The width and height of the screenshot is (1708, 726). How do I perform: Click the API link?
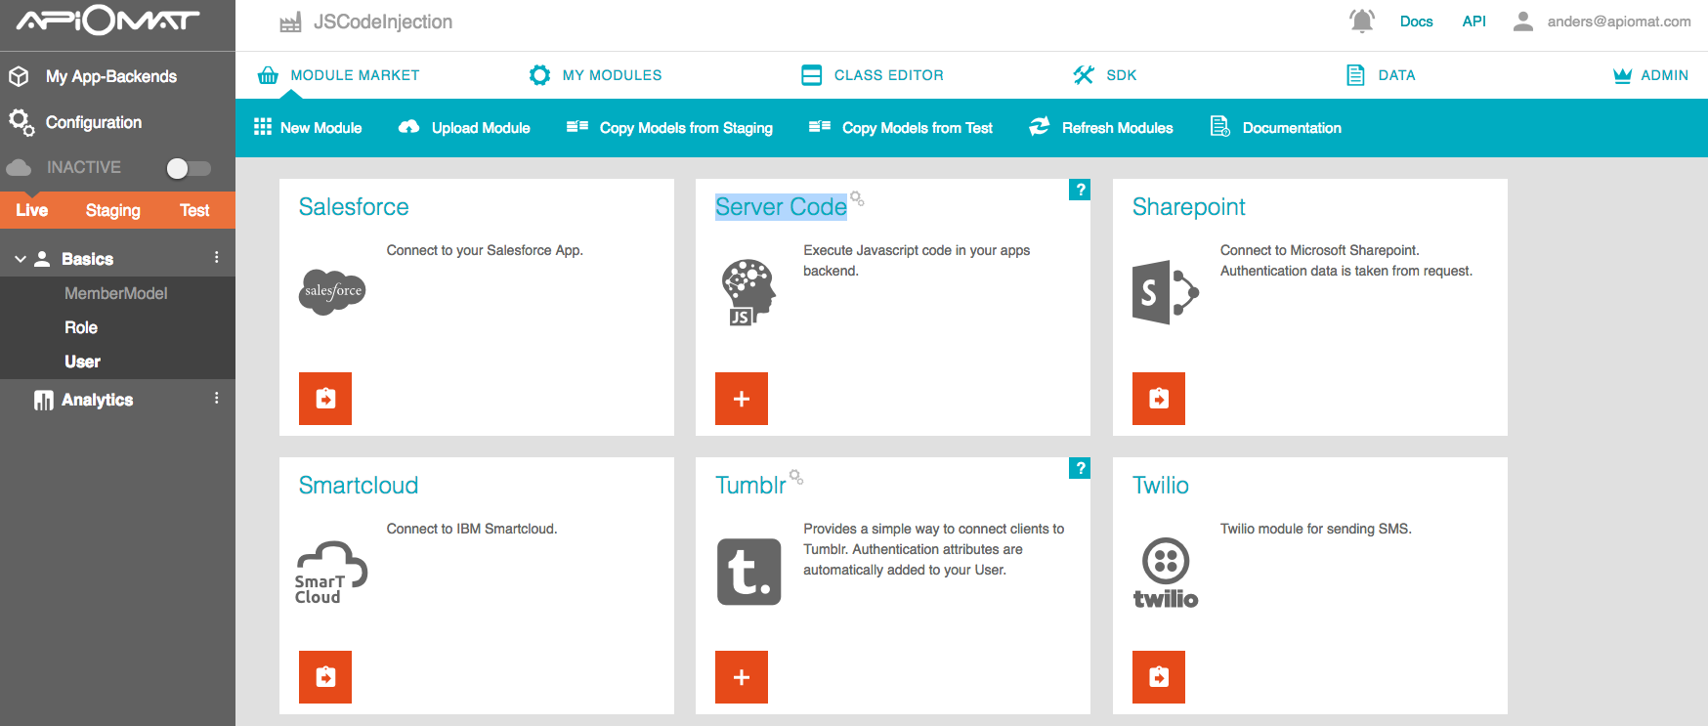point(1473,21)
